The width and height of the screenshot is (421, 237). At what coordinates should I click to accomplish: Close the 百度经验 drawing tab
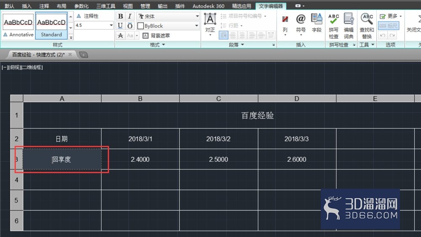[x=70, y=55]
